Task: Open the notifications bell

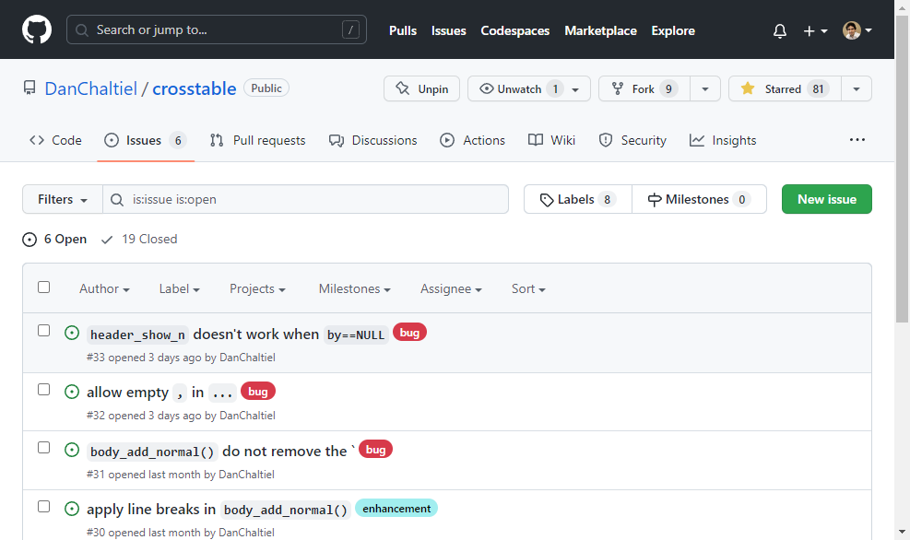Action: tap(780, 30)
